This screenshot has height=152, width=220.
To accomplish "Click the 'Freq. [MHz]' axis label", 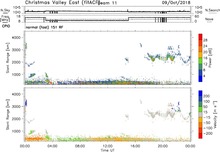I will (x=5, y=18).
